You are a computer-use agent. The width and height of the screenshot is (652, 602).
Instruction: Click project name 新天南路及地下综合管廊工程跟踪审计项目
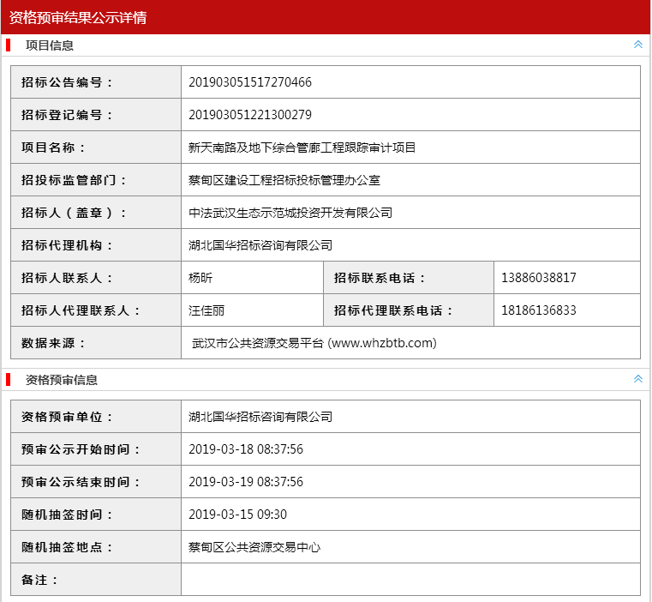pos(302,147)
